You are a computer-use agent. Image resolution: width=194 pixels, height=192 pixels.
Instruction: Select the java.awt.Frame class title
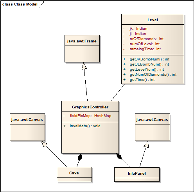pos(82,41)
